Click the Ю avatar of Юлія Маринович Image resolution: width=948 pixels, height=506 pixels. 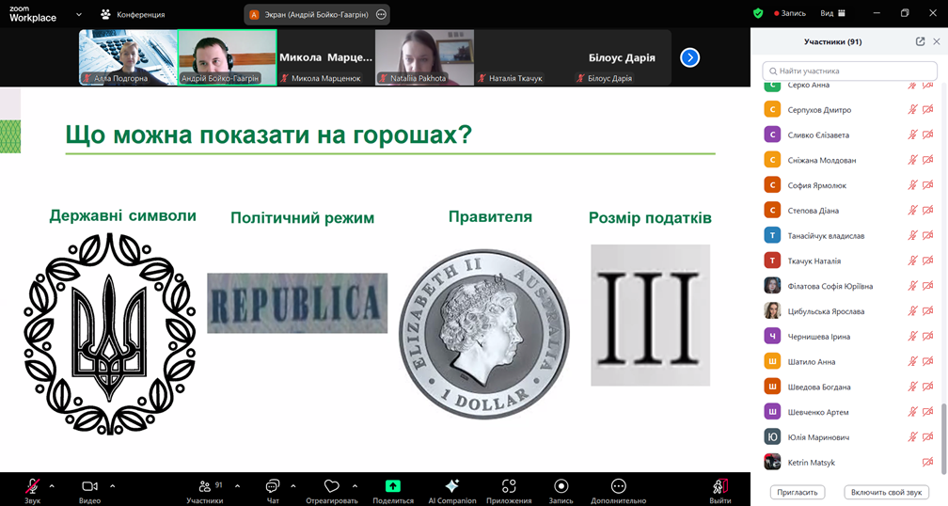[x=772, y=437]
